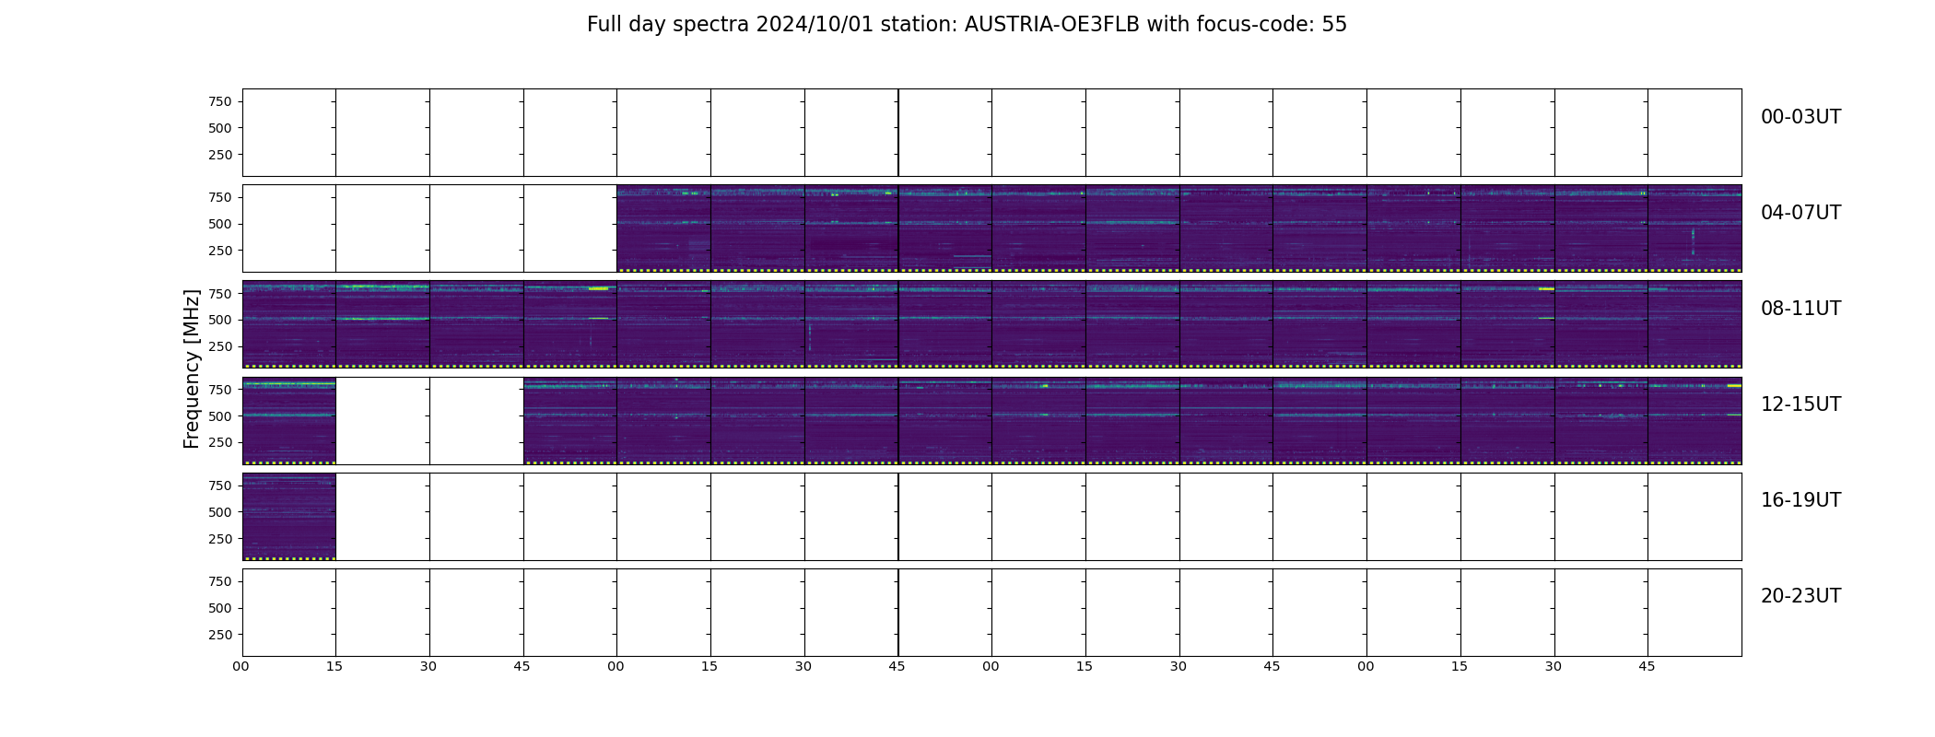Select the 20-23UT row label
The height and width of the screenshot is (737, 1935).
(1800, 596)
